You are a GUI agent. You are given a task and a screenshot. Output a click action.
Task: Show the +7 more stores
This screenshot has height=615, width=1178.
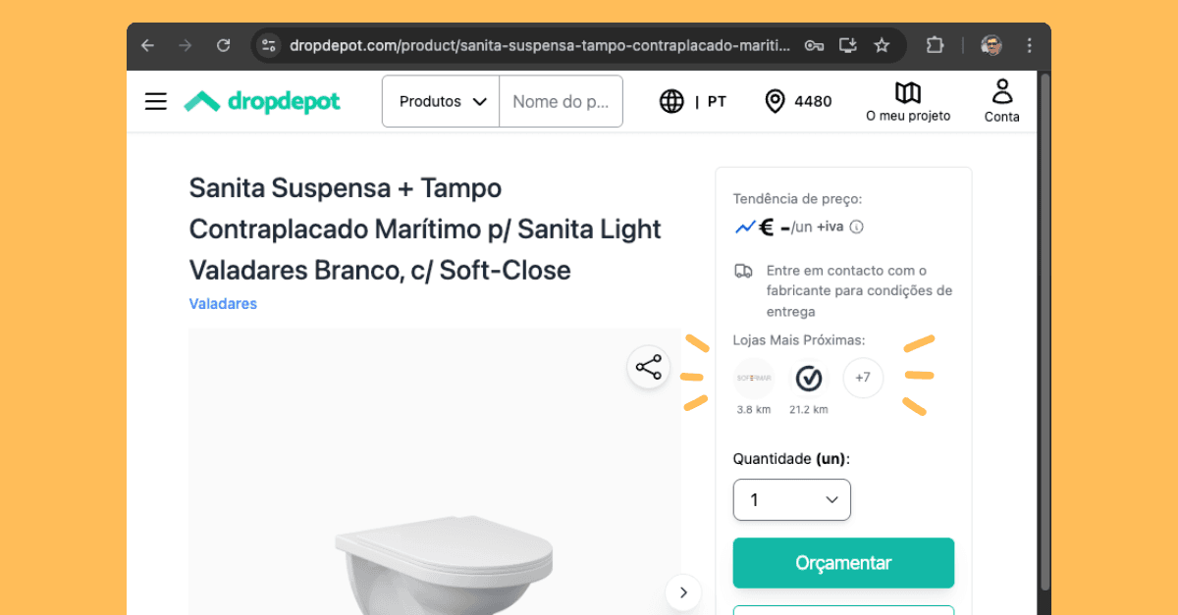tap(863, 378)
